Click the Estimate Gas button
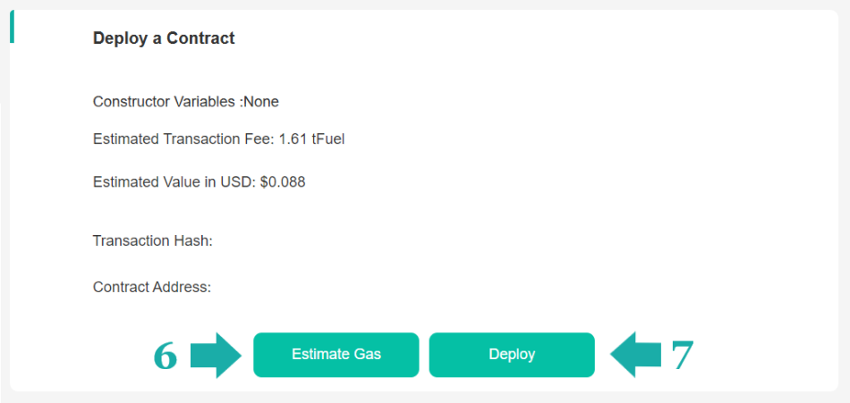 point(336,355)
